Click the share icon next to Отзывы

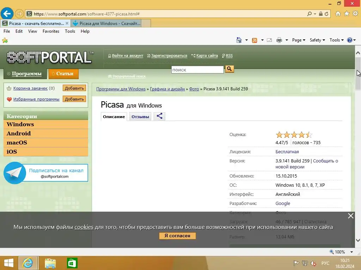(159, 116)
